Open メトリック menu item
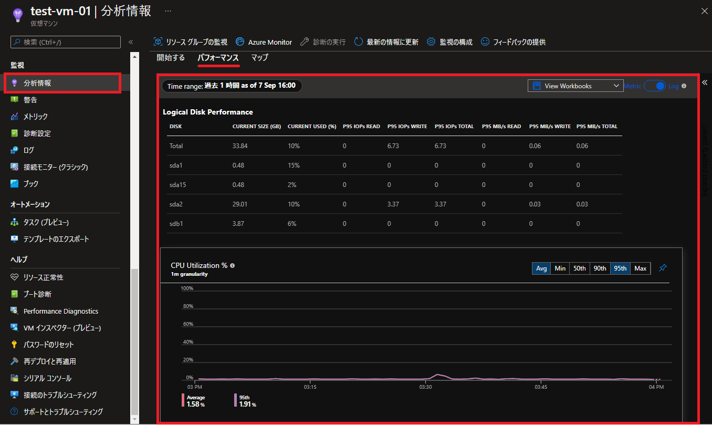Image resolution: width=712 pixels, height=425 pixels. tap(65, 117)
